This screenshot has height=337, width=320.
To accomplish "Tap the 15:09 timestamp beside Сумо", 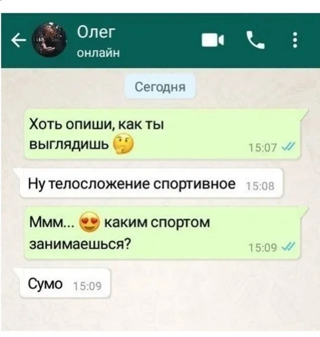I will pyautogui.click(x=87, y=286).
